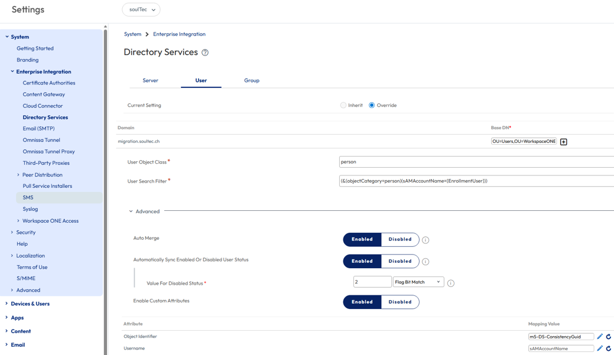The height and width of the screenshot is (355, 614).
Task: Open the Directory Services help icon
Action: (205, 53)
